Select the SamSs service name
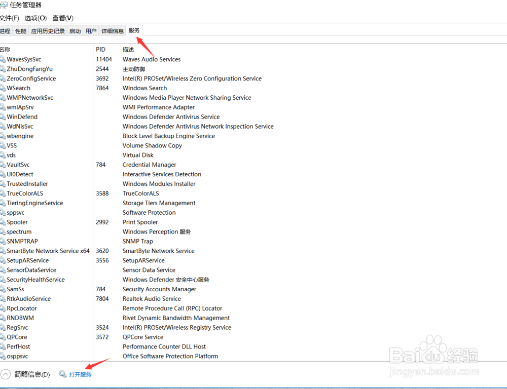The width and height of the screenshot is (507, 389). click(x=16, y=289)
